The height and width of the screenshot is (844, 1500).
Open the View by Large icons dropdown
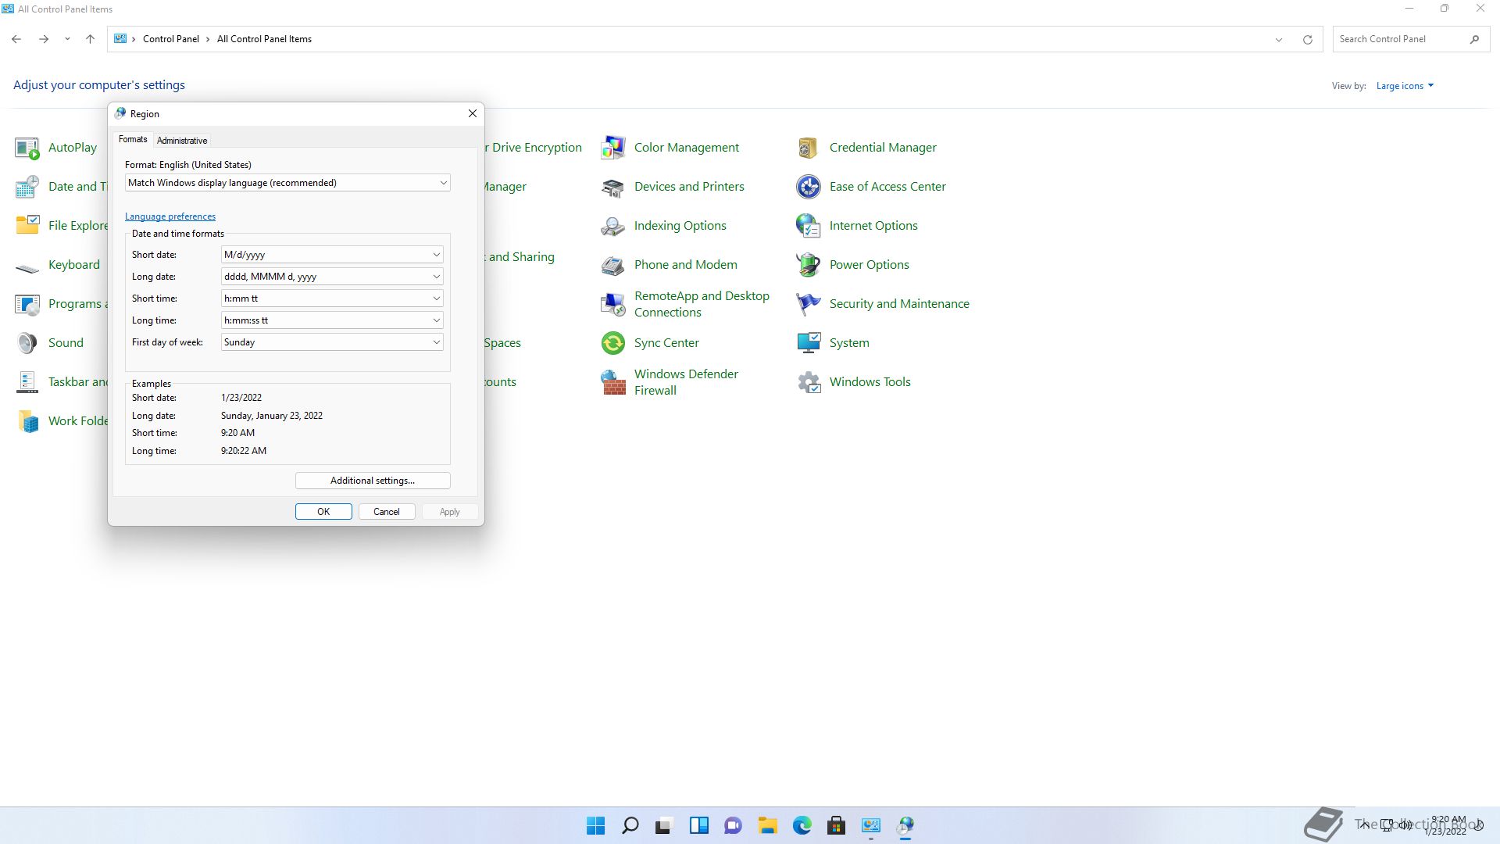(1405, 86)
